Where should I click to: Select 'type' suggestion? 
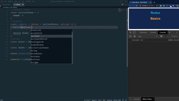[x=51, y=62]
